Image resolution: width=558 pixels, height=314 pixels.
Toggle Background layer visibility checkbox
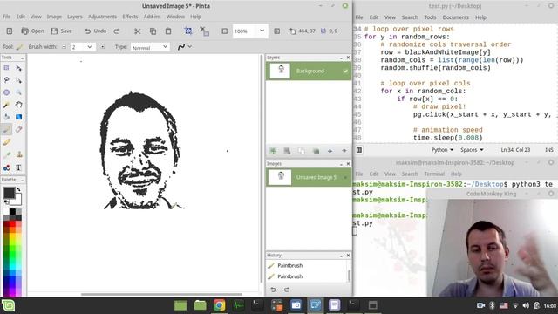pyautogui.click(x=345, y=72)
